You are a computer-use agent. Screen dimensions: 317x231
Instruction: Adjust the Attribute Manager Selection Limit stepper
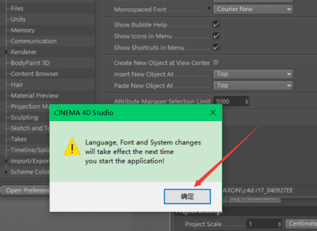point(247,101)
